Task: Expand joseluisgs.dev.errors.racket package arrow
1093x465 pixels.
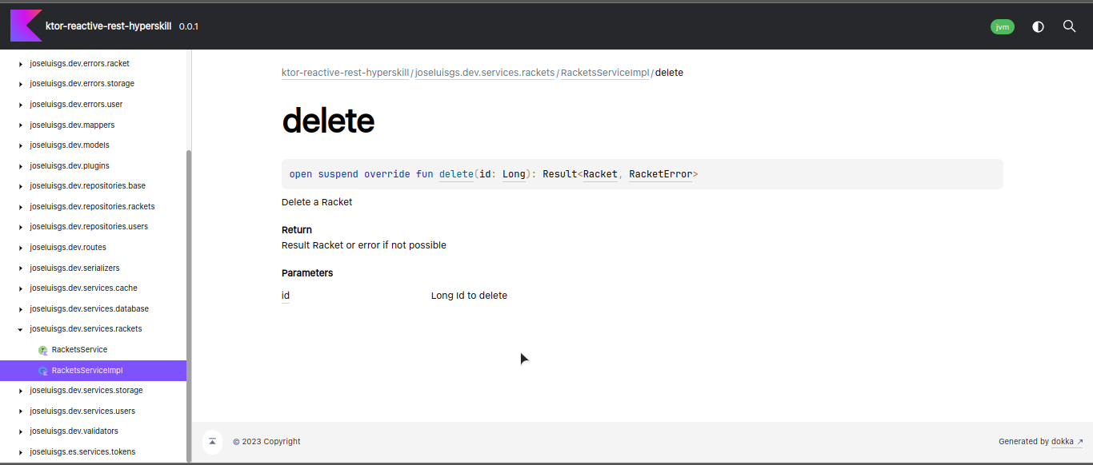Action: coord(20,64)
